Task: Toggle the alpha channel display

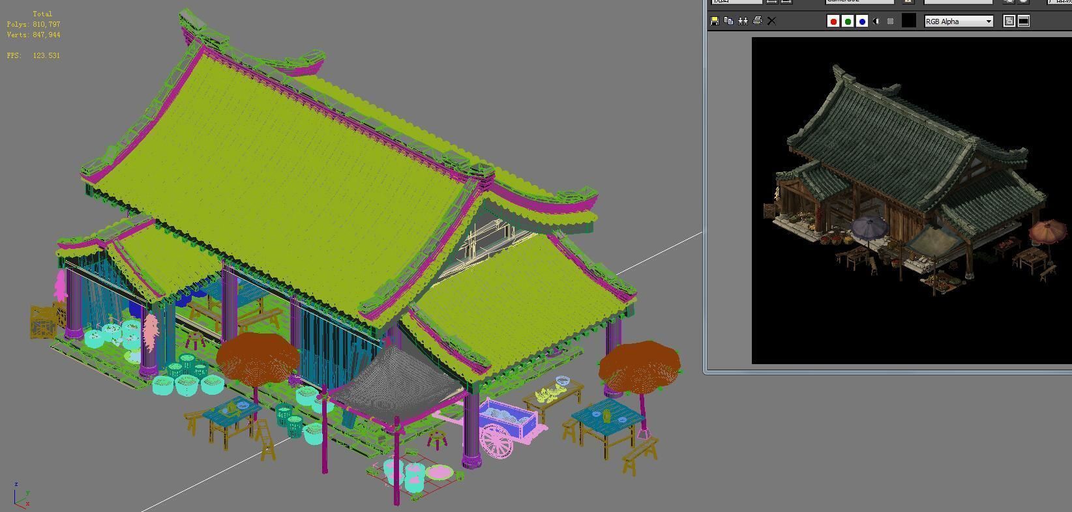Action: (876, 21)
